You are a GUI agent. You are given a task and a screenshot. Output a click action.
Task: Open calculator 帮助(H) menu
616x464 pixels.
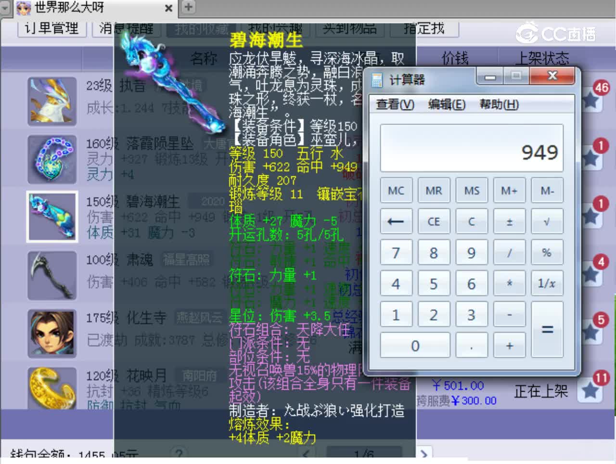coord(499,104)
